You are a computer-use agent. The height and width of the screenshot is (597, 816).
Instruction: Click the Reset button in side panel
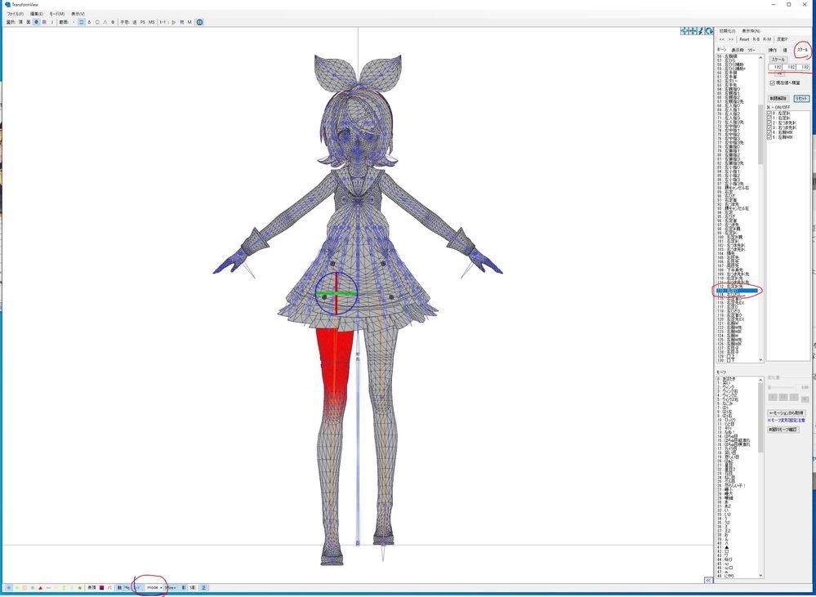pos(744,39)
